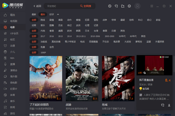Filter year by 2017
This screenshot has height=116, width=175.
pos(43,36)
